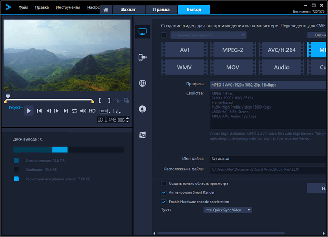Toggle repeat playback loop icon
328x237 pixels.
coord(74,111)
